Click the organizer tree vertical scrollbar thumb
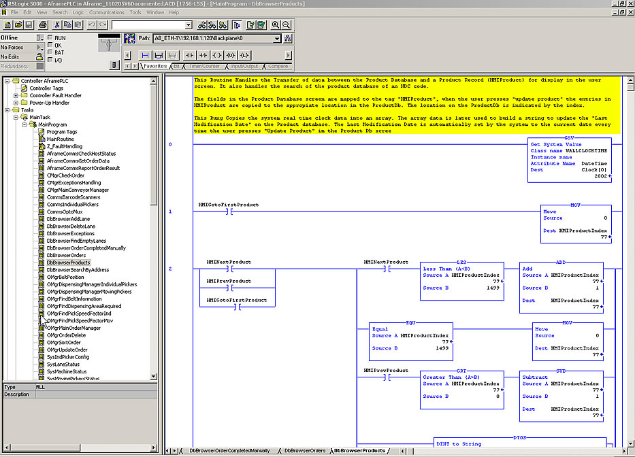Image resolution: width=635 pixels, height=457 pixels. (x=154, y=144)
